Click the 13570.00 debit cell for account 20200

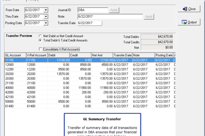[x=58, y=74]
